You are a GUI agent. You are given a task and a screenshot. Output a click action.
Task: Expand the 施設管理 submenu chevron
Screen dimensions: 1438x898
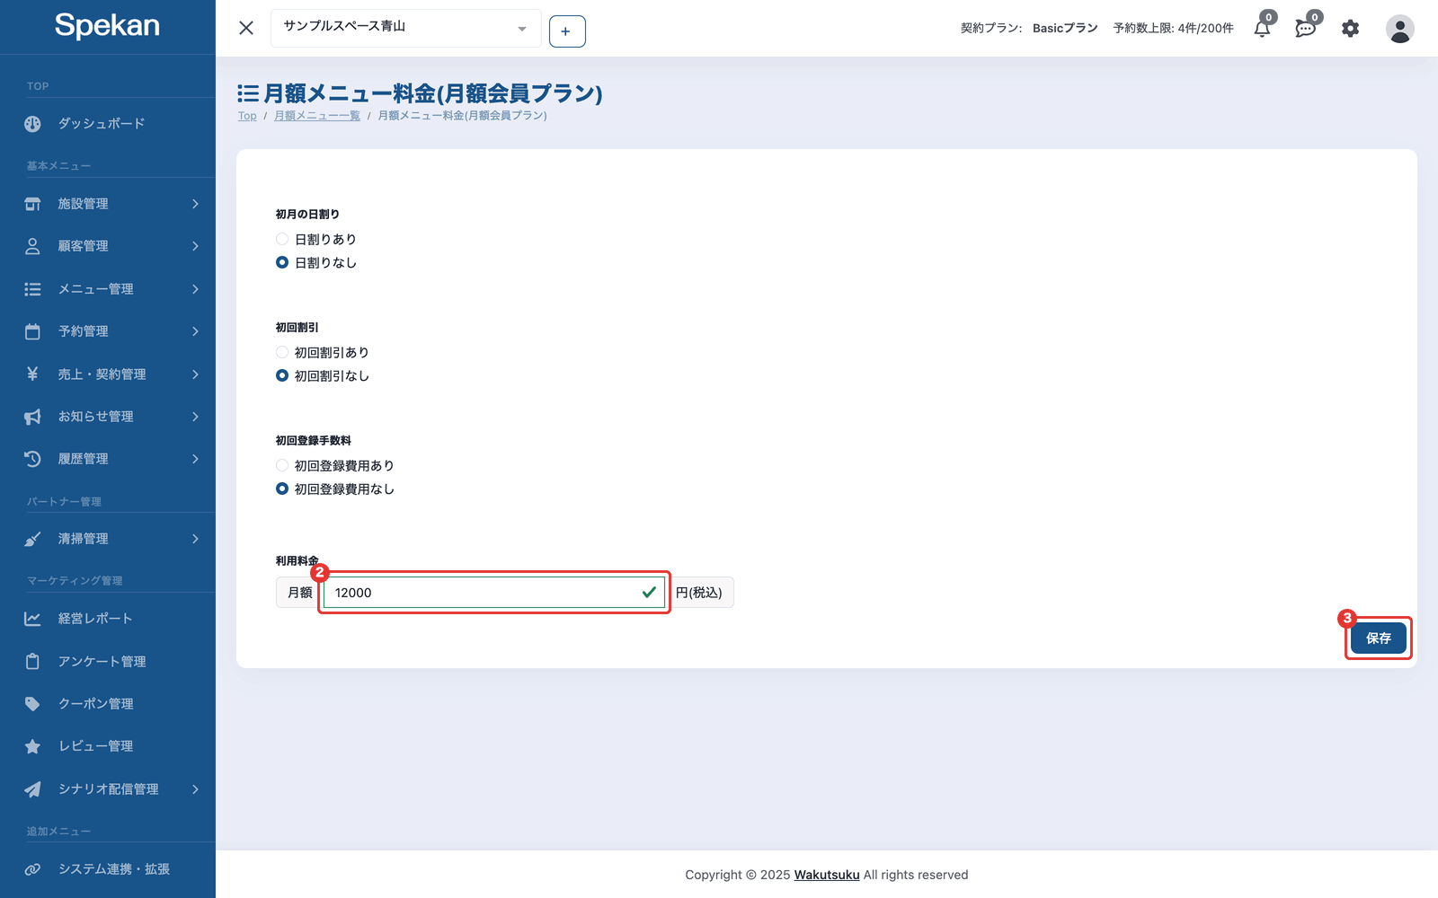pyautogui.click(x=195, y=204)
